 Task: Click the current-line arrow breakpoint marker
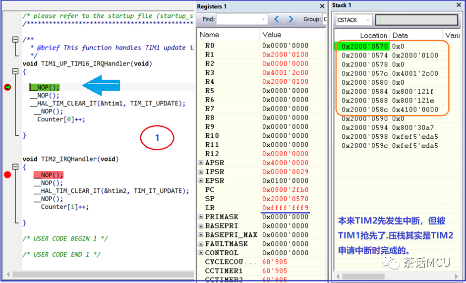tap(7, 87)
